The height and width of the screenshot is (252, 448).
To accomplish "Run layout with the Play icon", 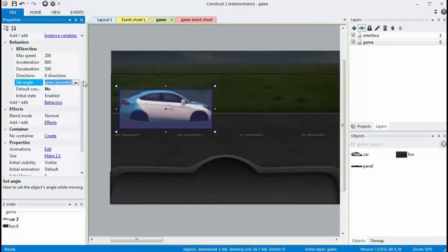I will tap(45, 3).
